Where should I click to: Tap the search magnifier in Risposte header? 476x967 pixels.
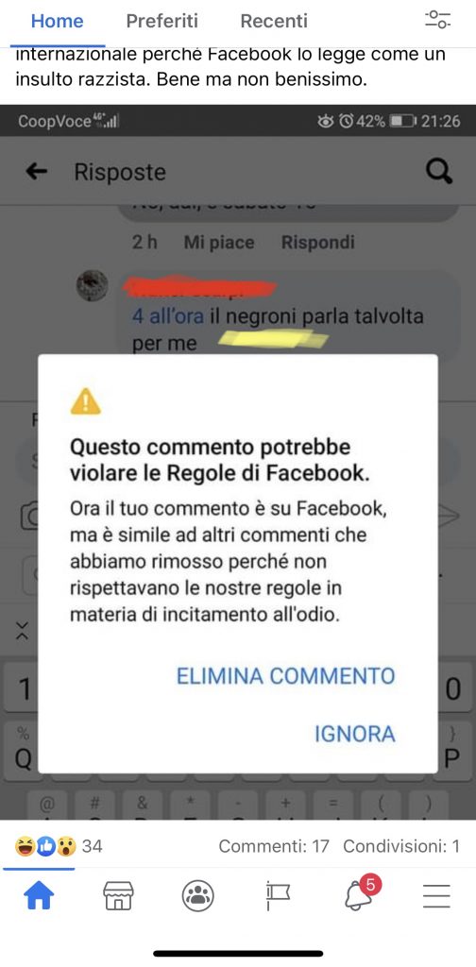click(439, 172)
